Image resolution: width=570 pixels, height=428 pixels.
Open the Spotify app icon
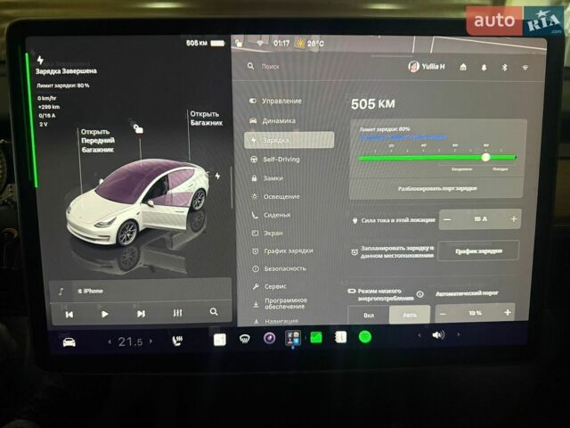tap(365, 337)
